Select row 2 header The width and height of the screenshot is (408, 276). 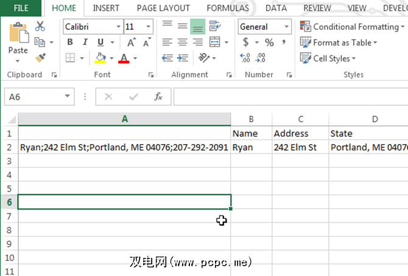pos(9,147)
